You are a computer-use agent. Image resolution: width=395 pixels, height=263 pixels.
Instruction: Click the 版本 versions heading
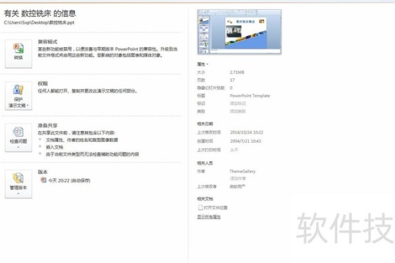(x=43, y=172)
